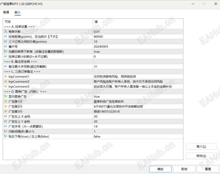Reset inputs with the 重置 button
Screen dimensions: 220x174
(x=208, y=169)
